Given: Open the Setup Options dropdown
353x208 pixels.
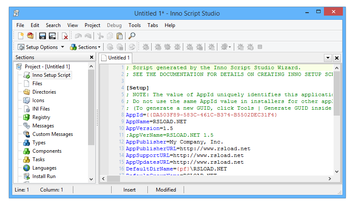Looking at the screenshot, I should point(62,47).
